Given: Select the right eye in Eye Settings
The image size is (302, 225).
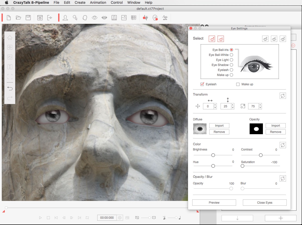Looking at the screenshot, I should point(212,39).
